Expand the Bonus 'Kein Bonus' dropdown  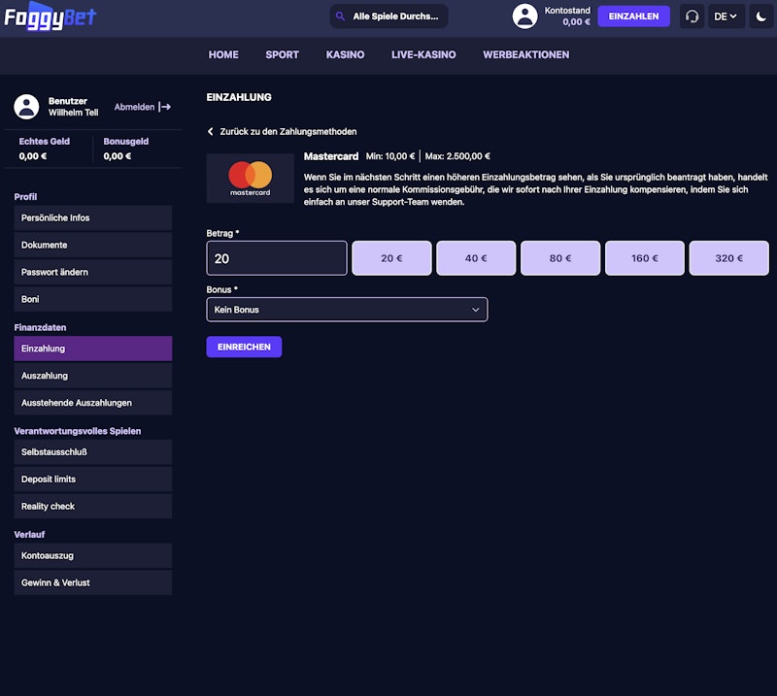[347, 310]
